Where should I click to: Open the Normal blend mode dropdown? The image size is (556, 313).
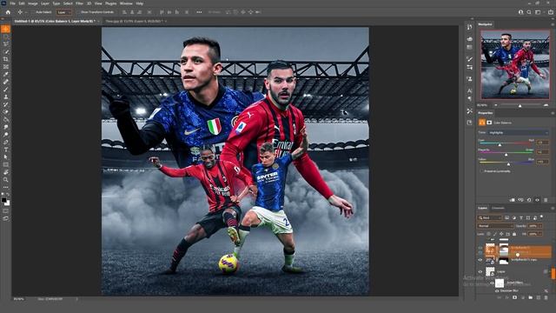495,226
